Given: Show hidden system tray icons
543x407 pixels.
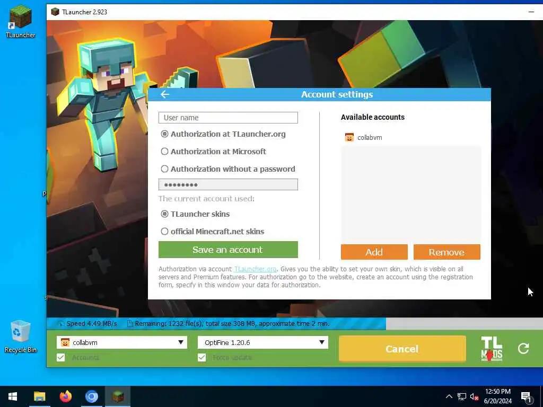Looking at the screenshot, I should point(449,396).
